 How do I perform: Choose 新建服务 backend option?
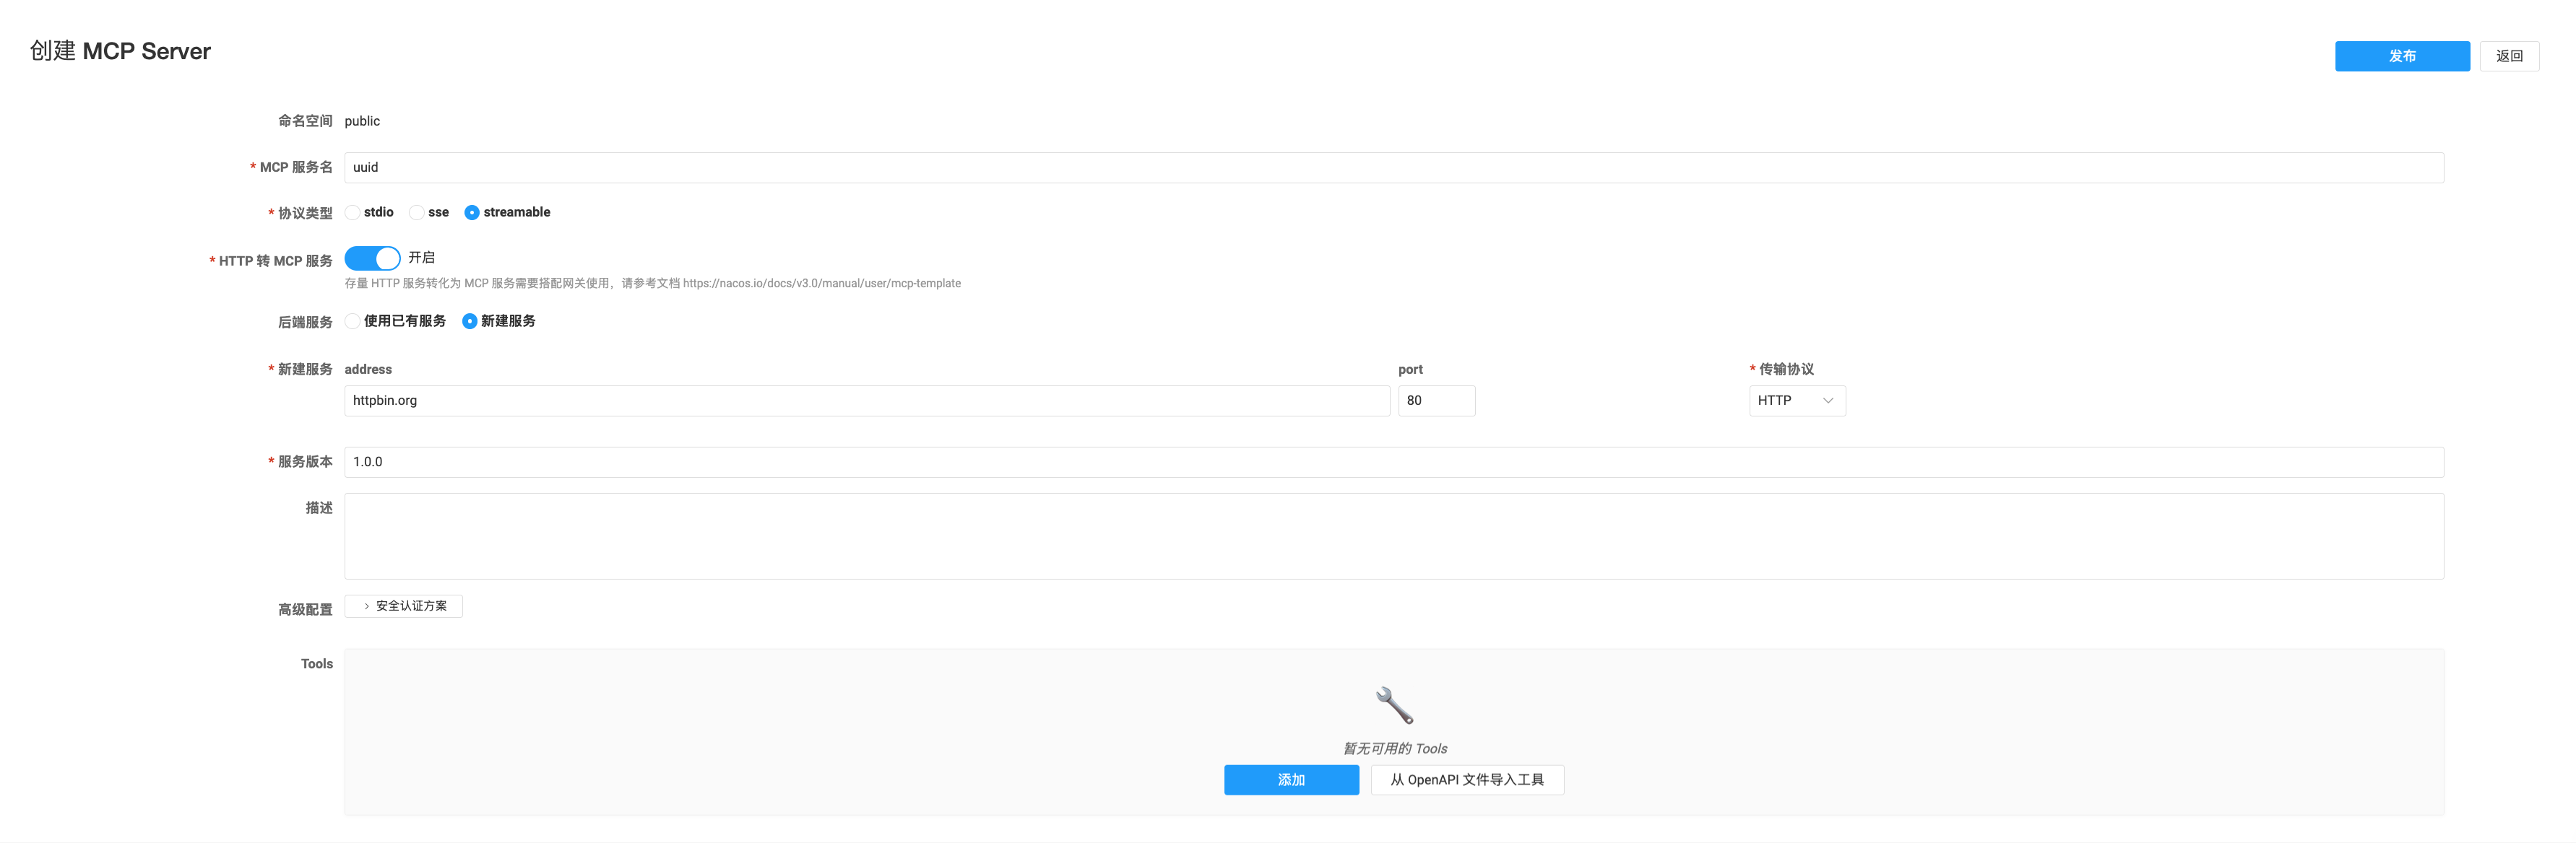click(470, 322)
